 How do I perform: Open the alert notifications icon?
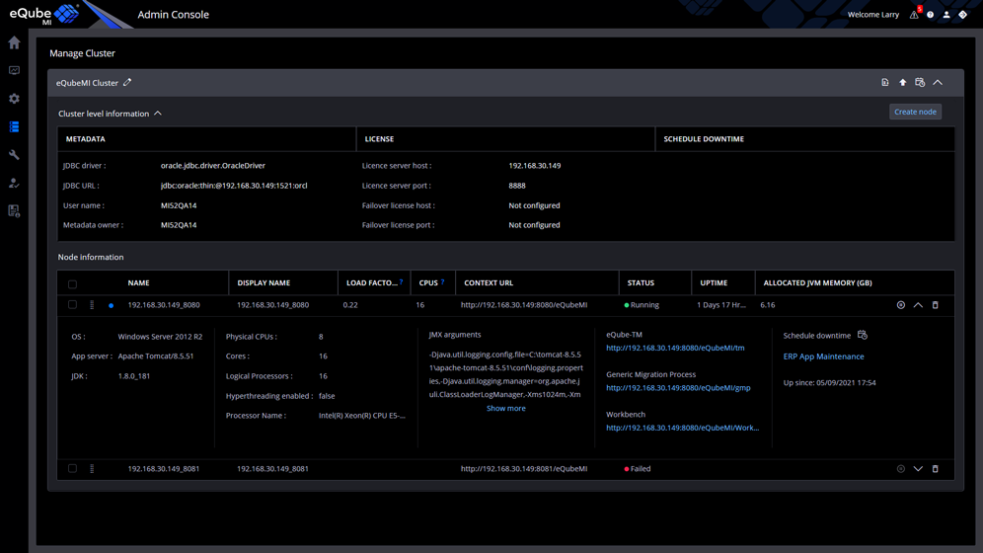coord(915,14)
